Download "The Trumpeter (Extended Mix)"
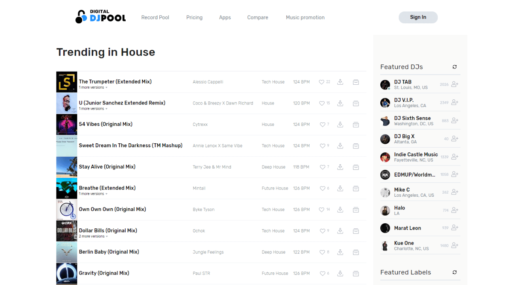This screenshot has height=285, width=506. (x=340, y=82)
